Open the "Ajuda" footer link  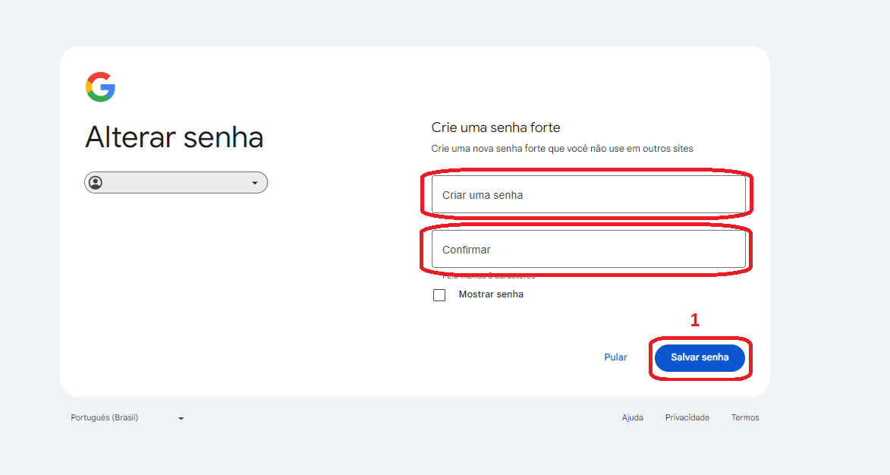[632, 417]
